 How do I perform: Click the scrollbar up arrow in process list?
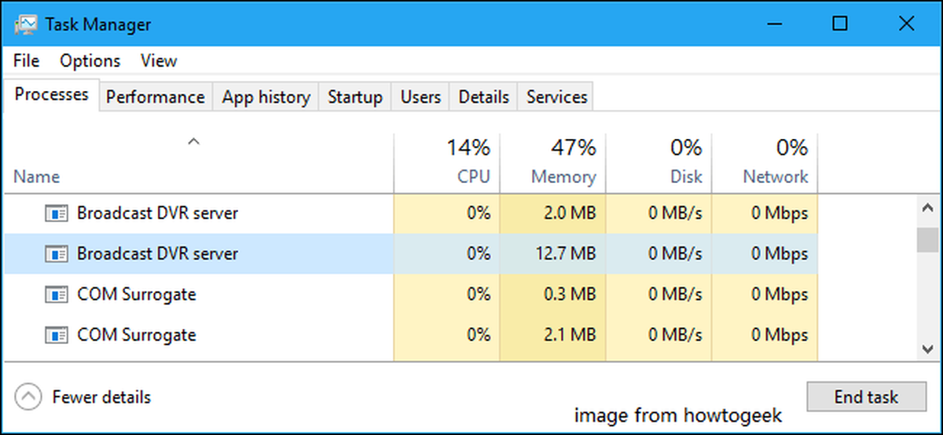pos(927,210)
